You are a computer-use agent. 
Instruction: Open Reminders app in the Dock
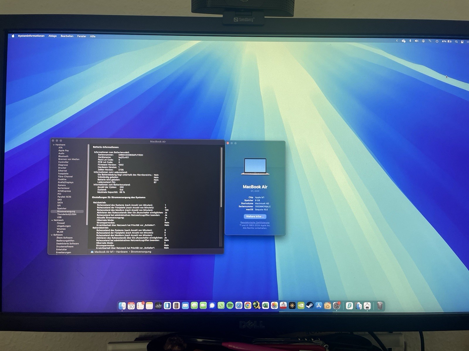(140, 306)
